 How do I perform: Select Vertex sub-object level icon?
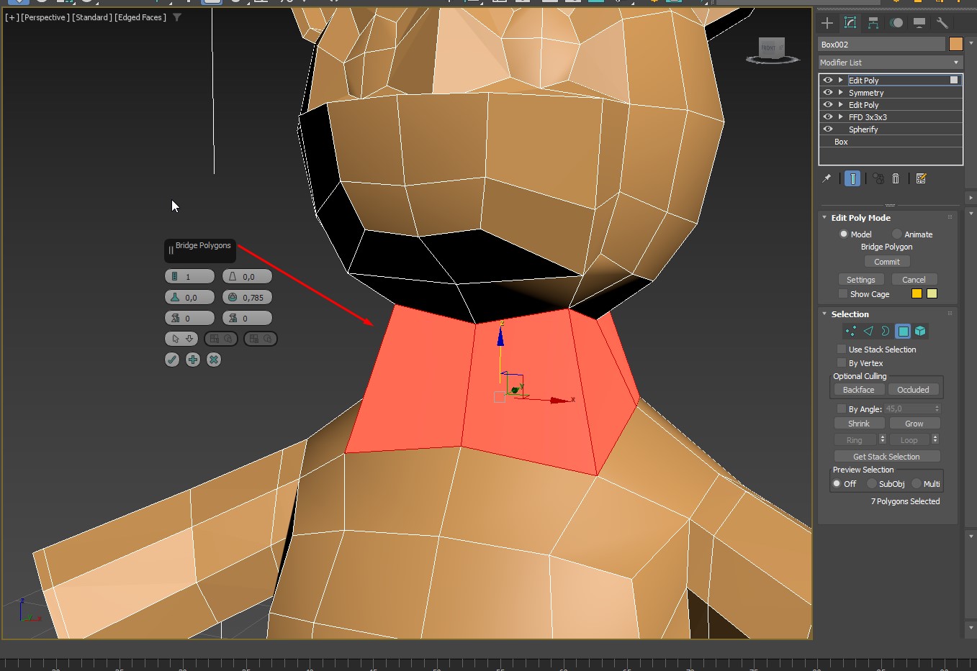point(851,331)
